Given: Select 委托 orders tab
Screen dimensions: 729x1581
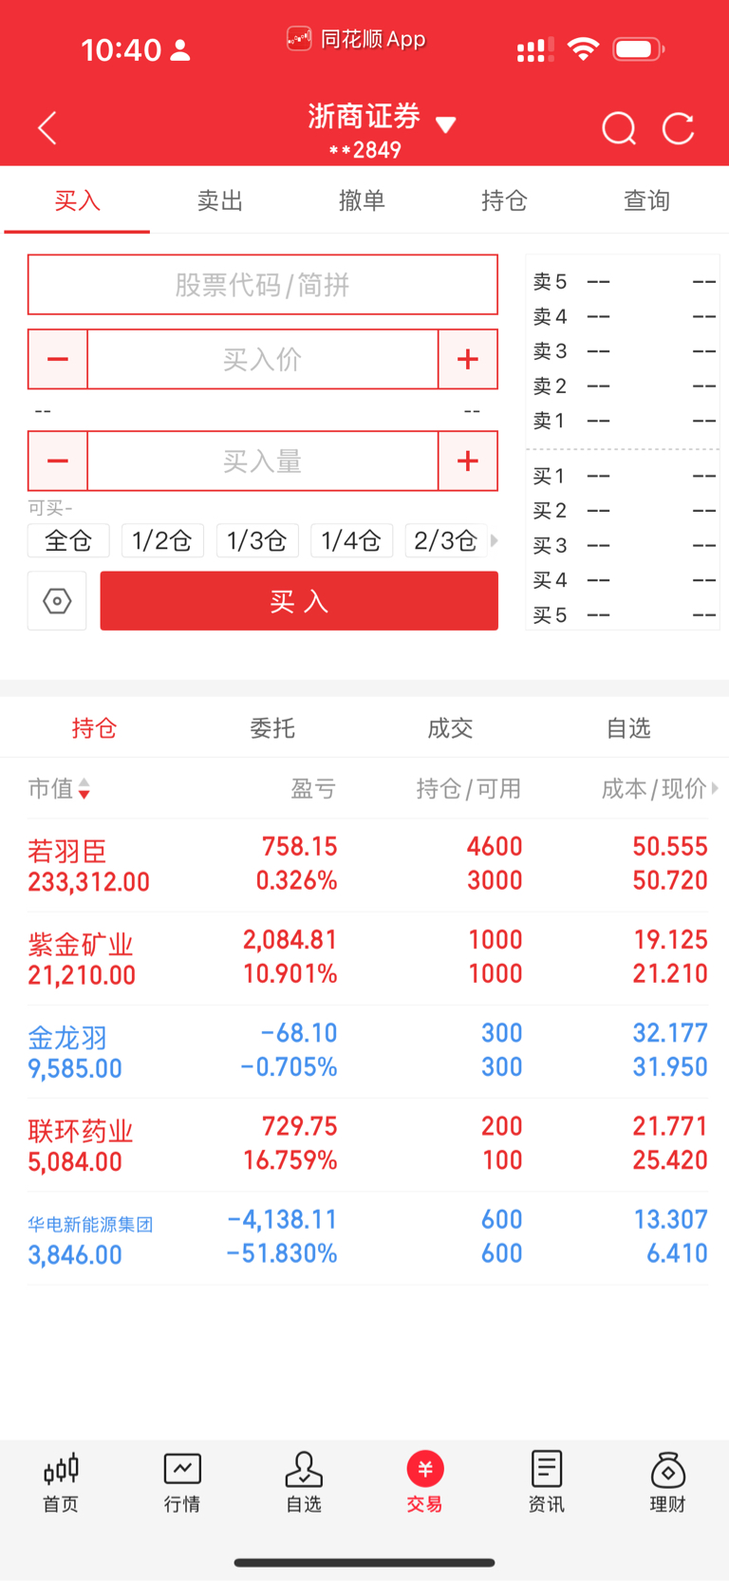Looking at the screenshot, I should coord(272,728).
